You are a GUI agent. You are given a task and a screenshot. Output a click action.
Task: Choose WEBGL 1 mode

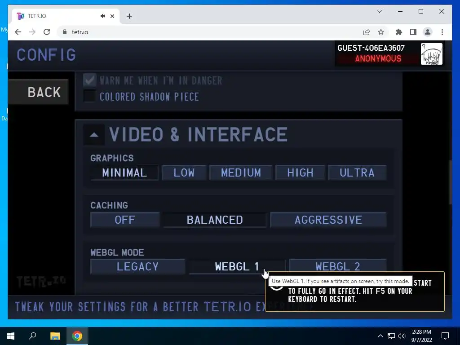tap(237, 266)
